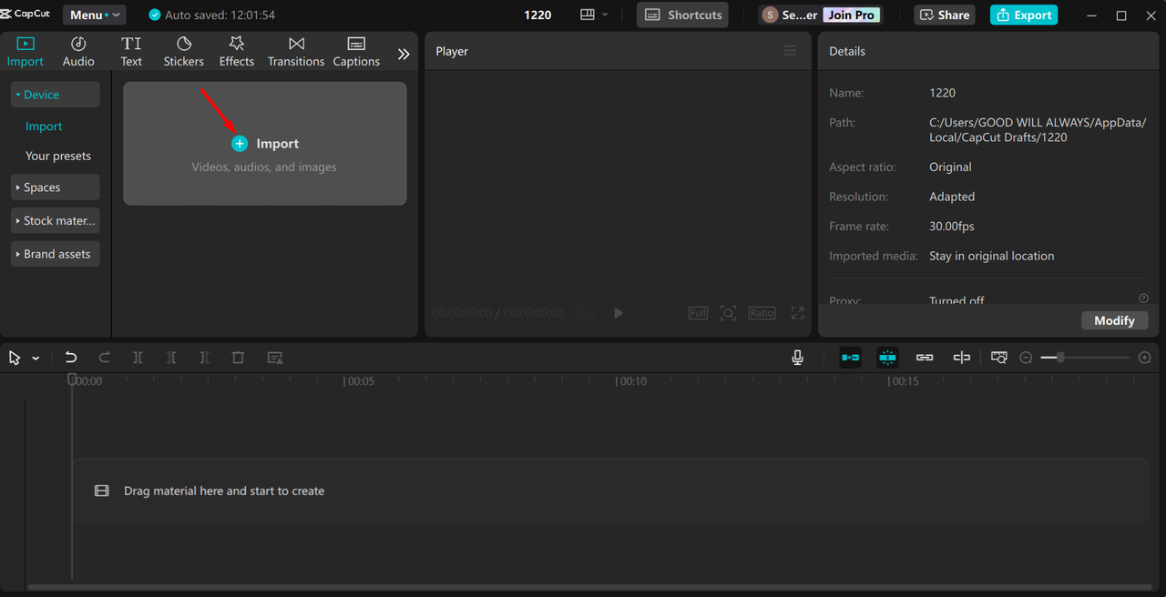
Task: Click the Adapted resolution value
Action: [x=952, y=197]
